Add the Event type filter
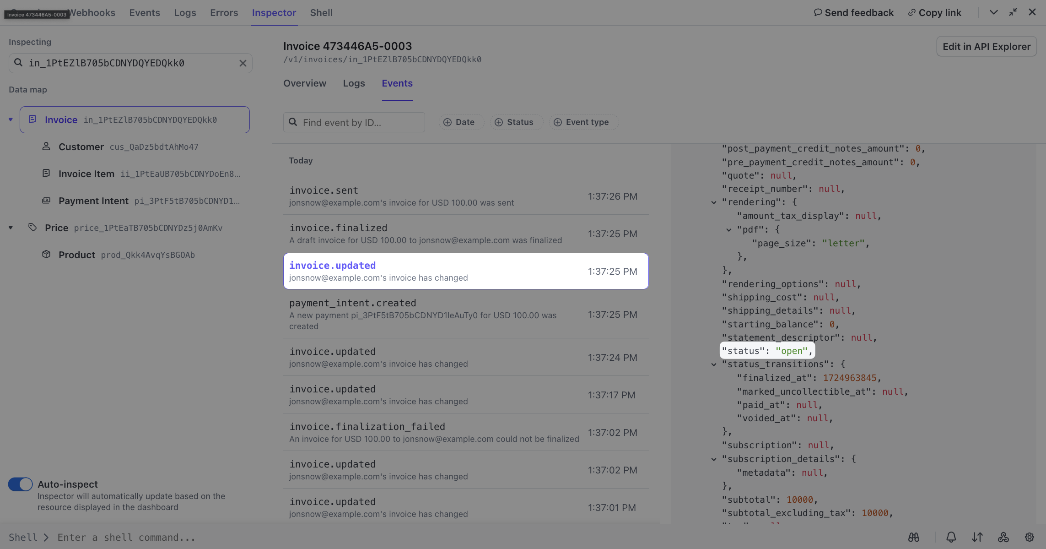 (582, 122)
